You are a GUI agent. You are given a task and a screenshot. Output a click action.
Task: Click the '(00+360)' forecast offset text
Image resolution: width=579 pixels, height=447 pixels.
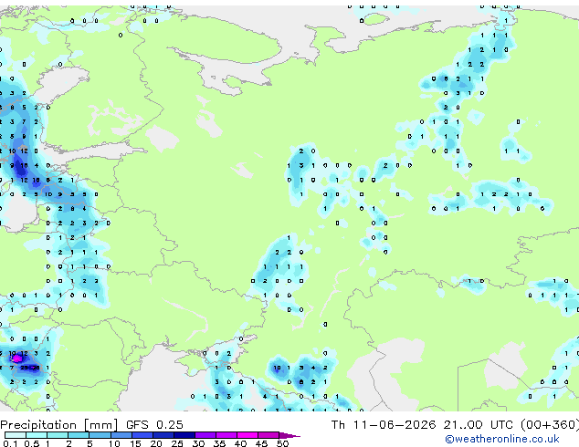550,425
